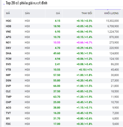The image size is (123, 127).
Task: Select FDC volume 5,600
Action: [x=115, y=124]
